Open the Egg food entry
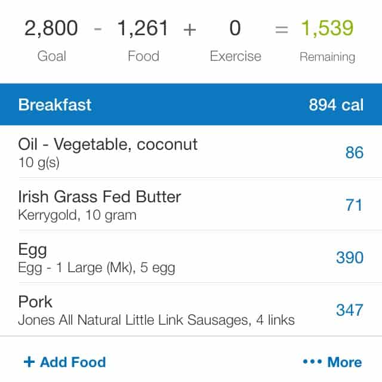The height and width of the screenshot is (382, 382). tap(191, 257)
